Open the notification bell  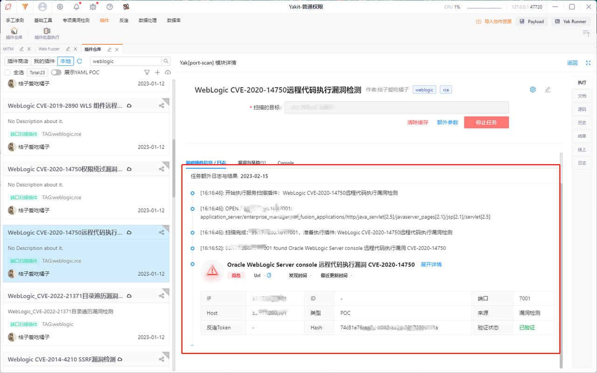(x=76, y=7)
